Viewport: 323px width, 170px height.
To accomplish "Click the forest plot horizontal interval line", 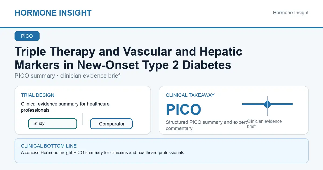I will pyautogui.click(x=267, y=104).
